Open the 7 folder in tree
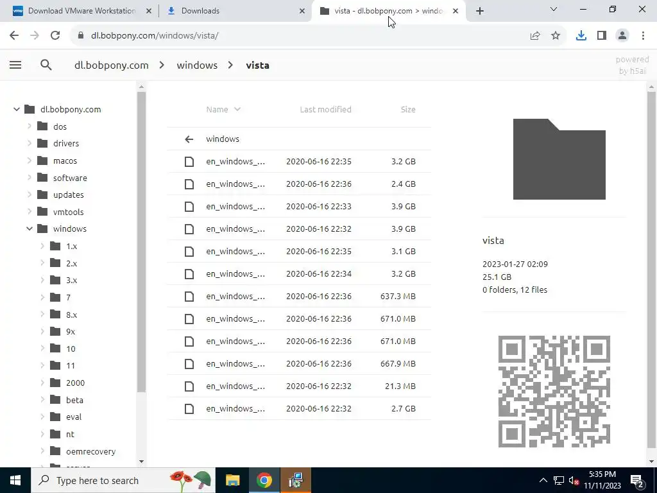The width and height of the screenshot is (657, 493). pyautogui.click(x=60, y=297)
